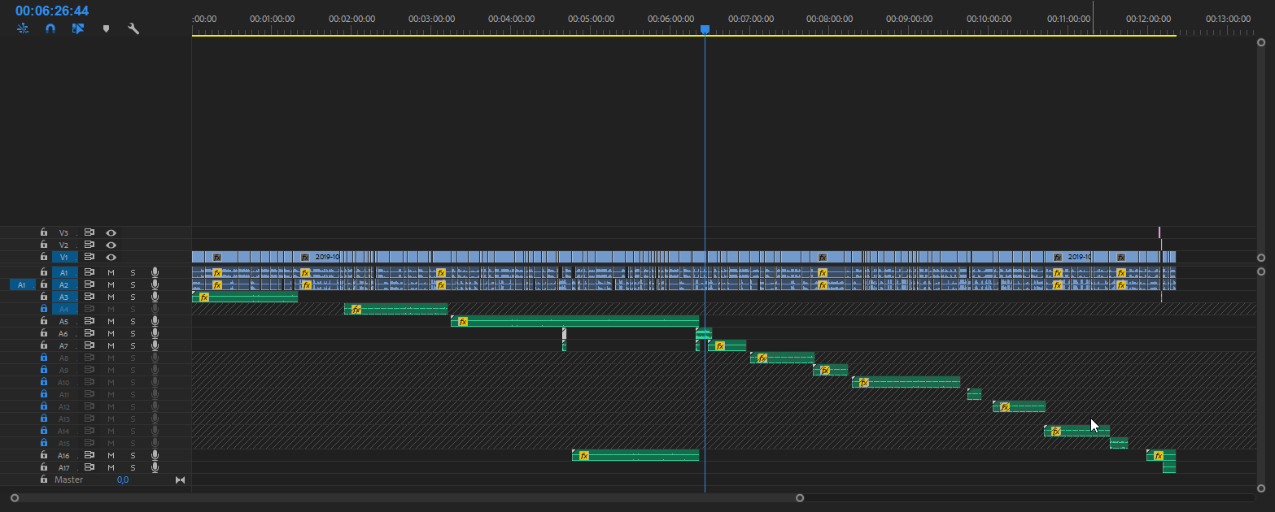
Task: Hide the V3 track with eye icon
Action: click(111, 232)
